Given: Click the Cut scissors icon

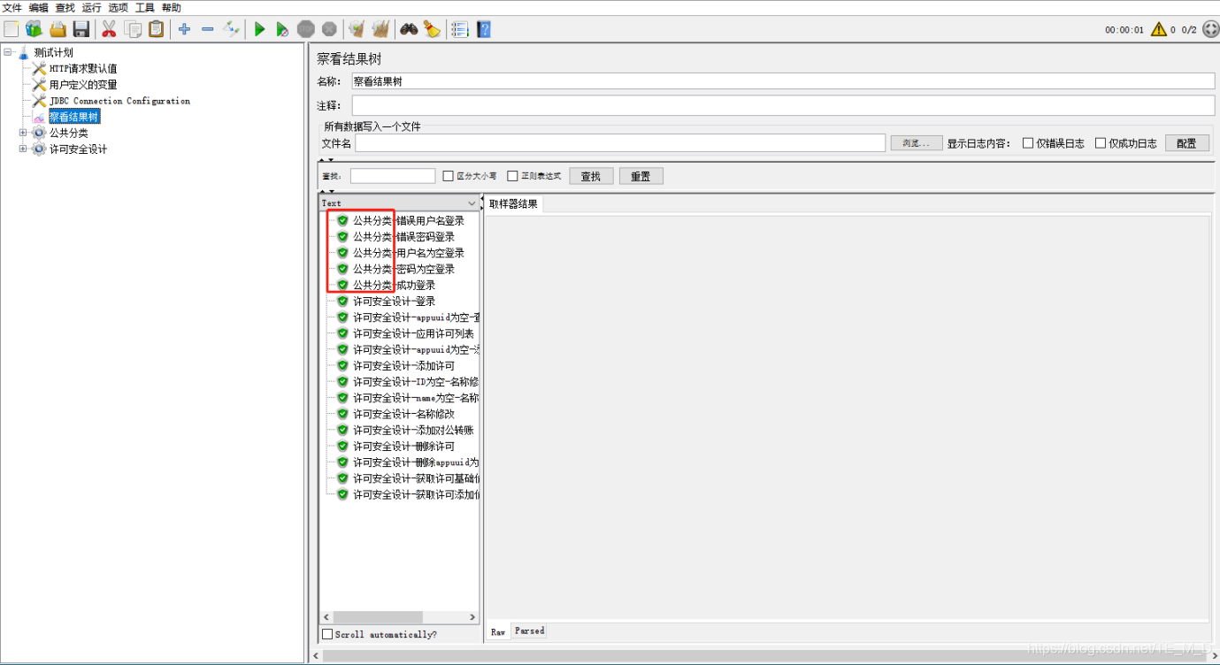Looking at the screenshot, I should (x=109, y=29).
